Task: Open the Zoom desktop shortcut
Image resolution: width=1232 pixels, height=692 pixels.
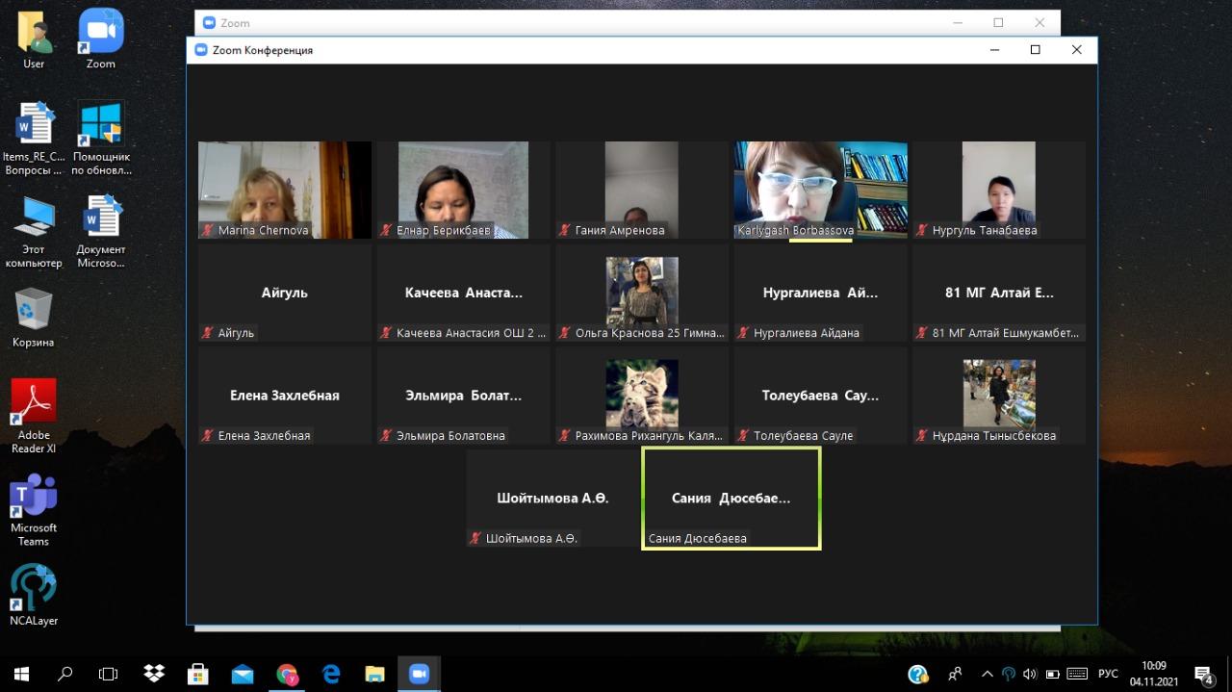Action: tap(100, 38)
